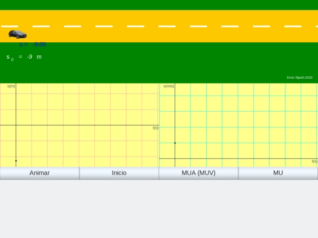Click the black car on the road
Screen dimensions: 318x238
[18, 34]
